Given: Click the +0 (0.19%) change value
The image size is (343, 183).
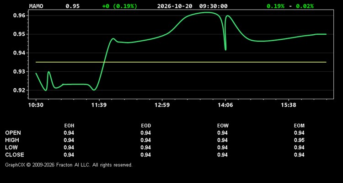Looking at the screenshot, I should [120, 6].
